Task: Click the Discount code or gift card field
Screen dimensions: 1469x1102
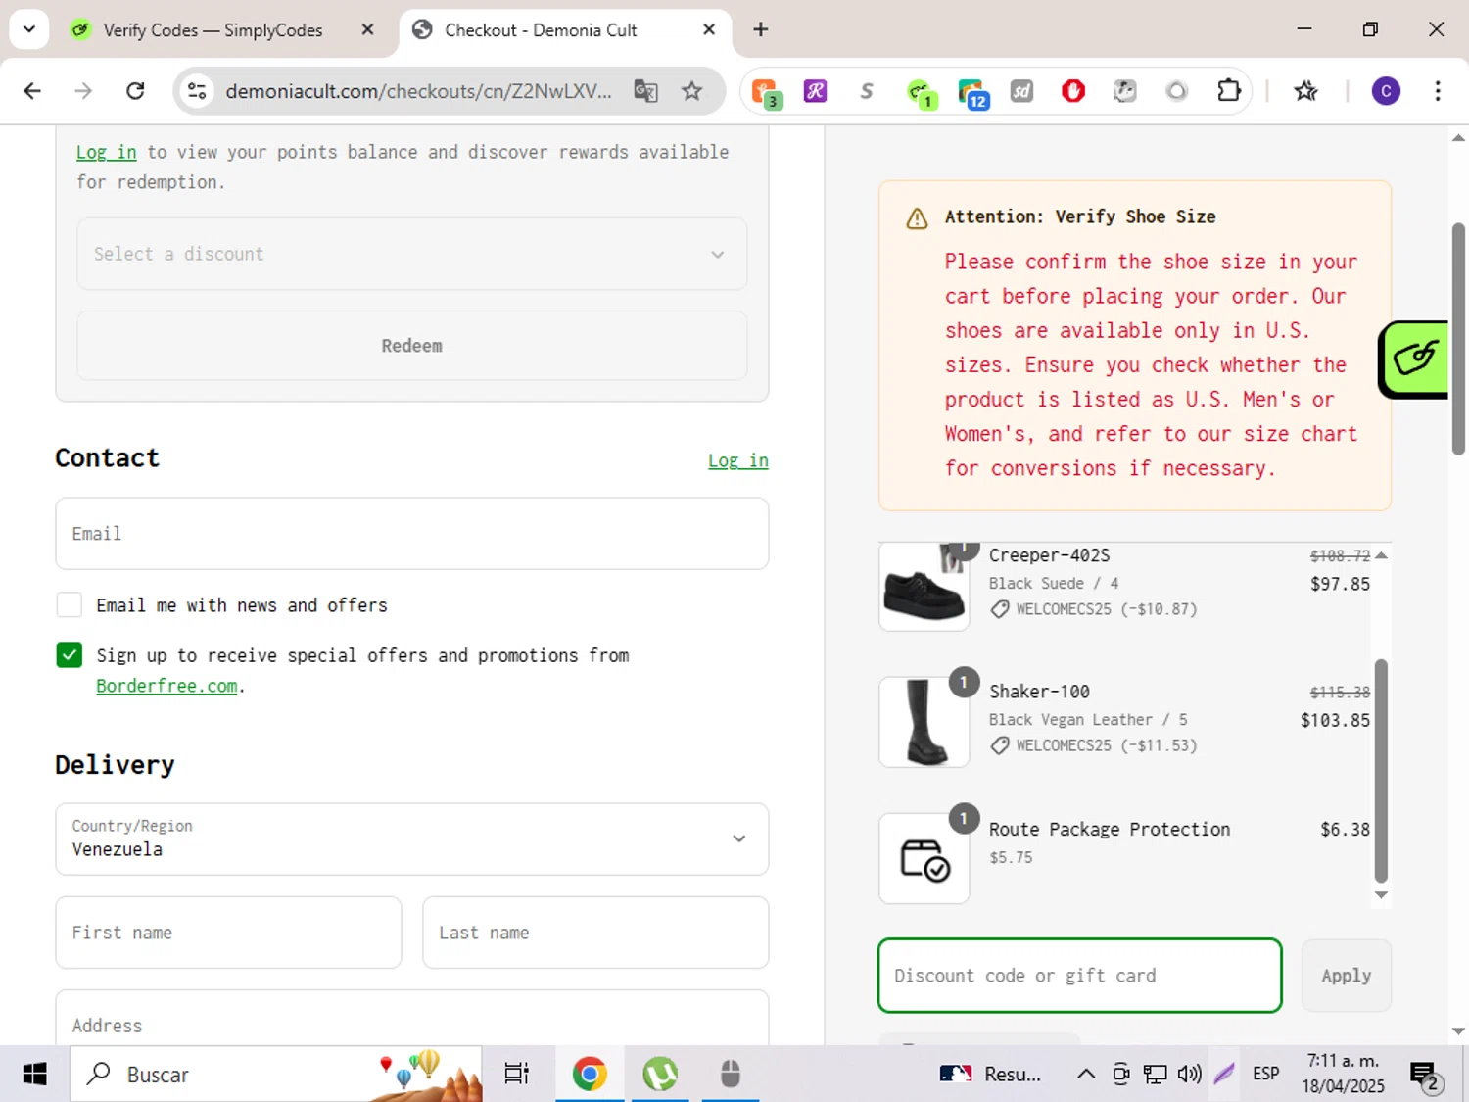Action: (x=1080, y=976)
